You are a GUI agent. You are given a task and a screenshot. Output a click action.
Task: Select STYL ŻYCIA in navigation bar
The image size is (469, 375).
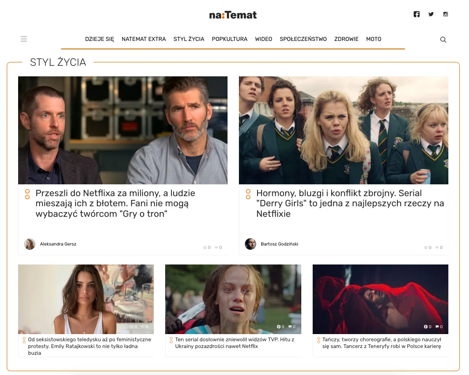pos(189,39)
